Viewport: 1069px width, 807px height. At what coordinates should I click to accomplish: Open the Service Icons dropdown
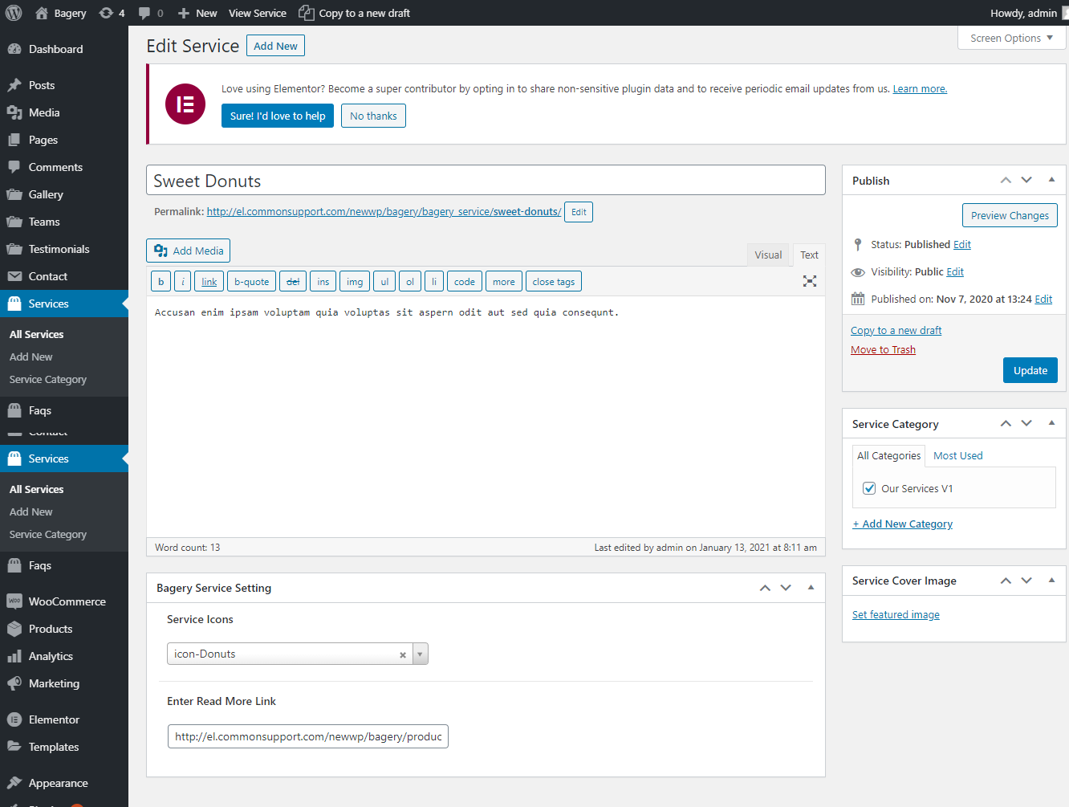pyautogui.click(x=420, y=654)
